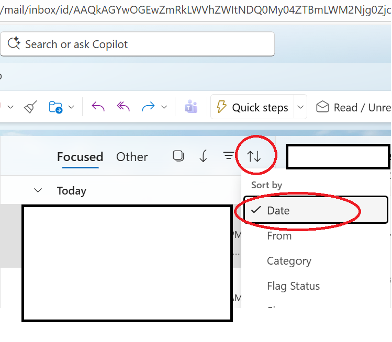The image size is (392, 342).
Task: Select Date in Sort by menu
Action: point(316,210)
